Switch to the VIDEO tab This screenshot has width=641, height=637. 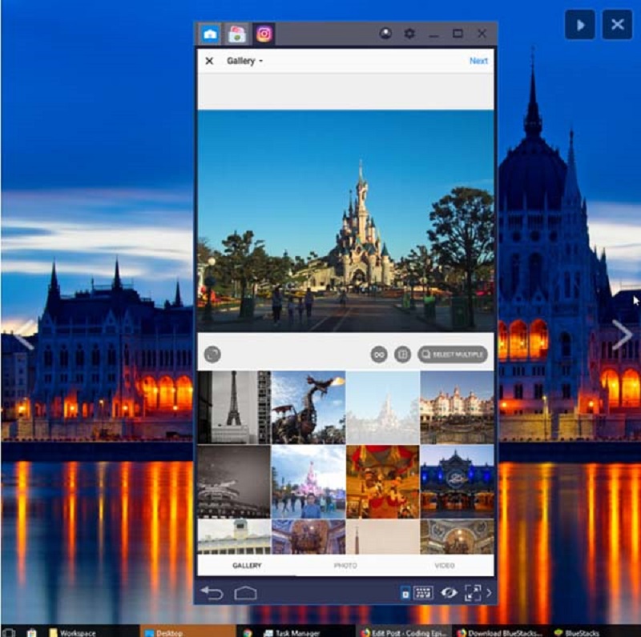coord(445,566)
